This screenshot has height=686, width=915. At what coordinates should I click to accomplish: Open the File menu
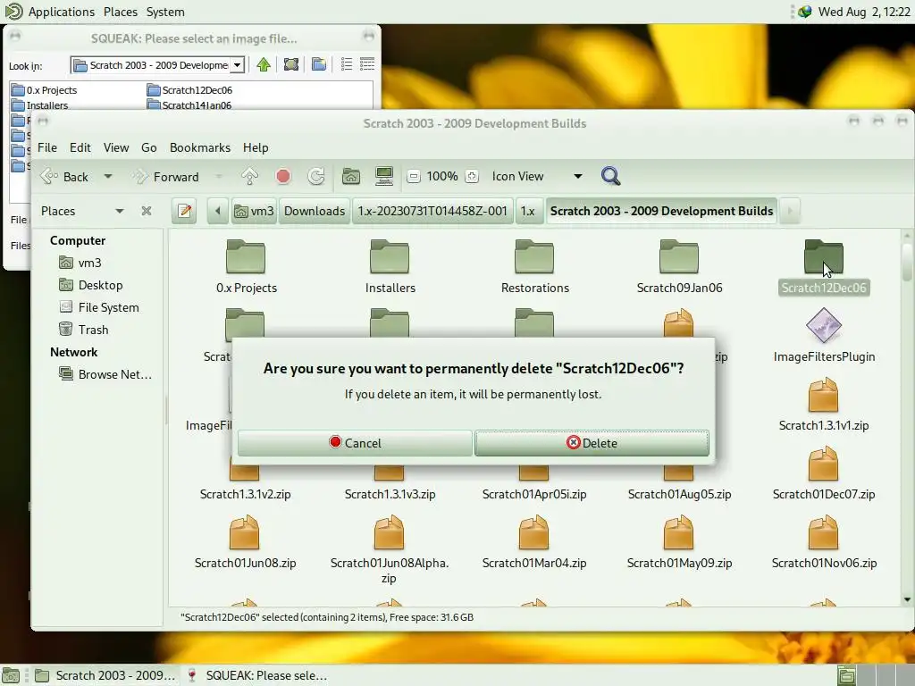(x=47, y=147)
